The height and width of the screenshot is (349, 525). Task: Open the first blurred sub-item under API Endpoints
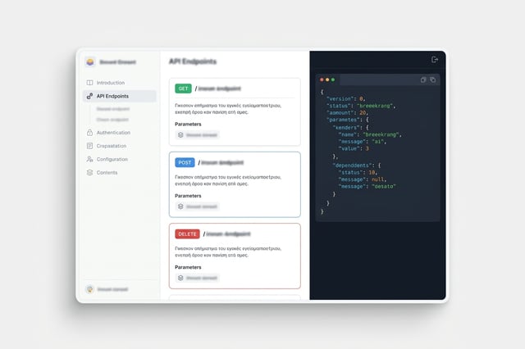pos(113,109)
